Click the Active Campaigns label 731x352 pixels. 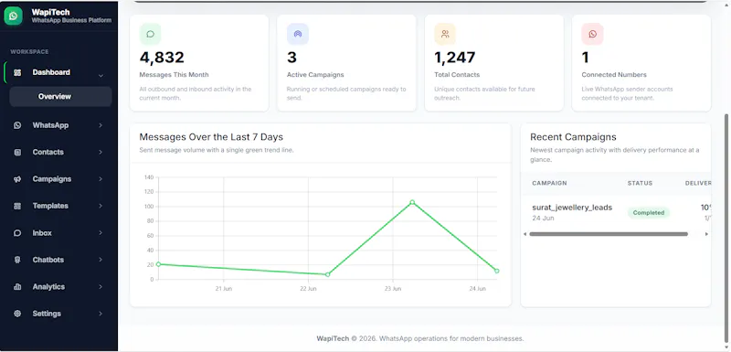tap(315, 75)
